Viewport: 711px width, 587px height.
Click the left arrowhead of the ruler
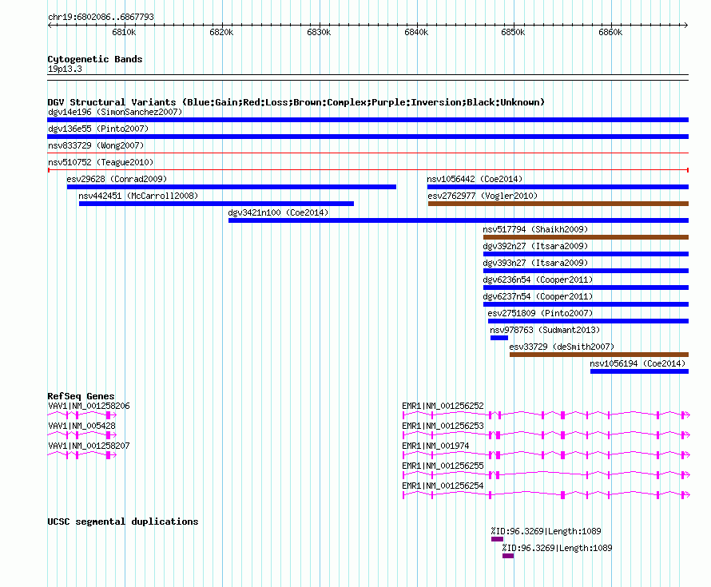tap(50, 25)
